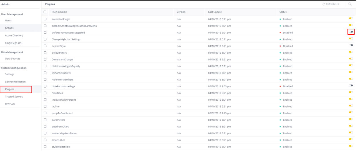Toggle jumpToDashboard switch

point(351,112)
